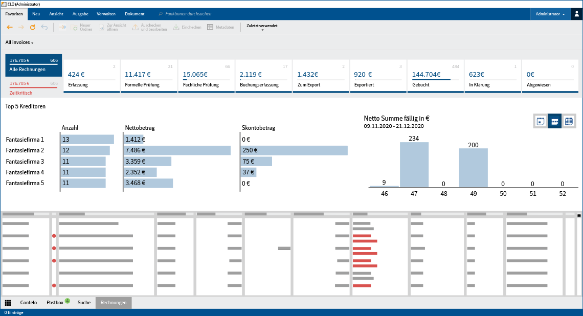Select the daily calendar view icon

(x=540, y=121)
